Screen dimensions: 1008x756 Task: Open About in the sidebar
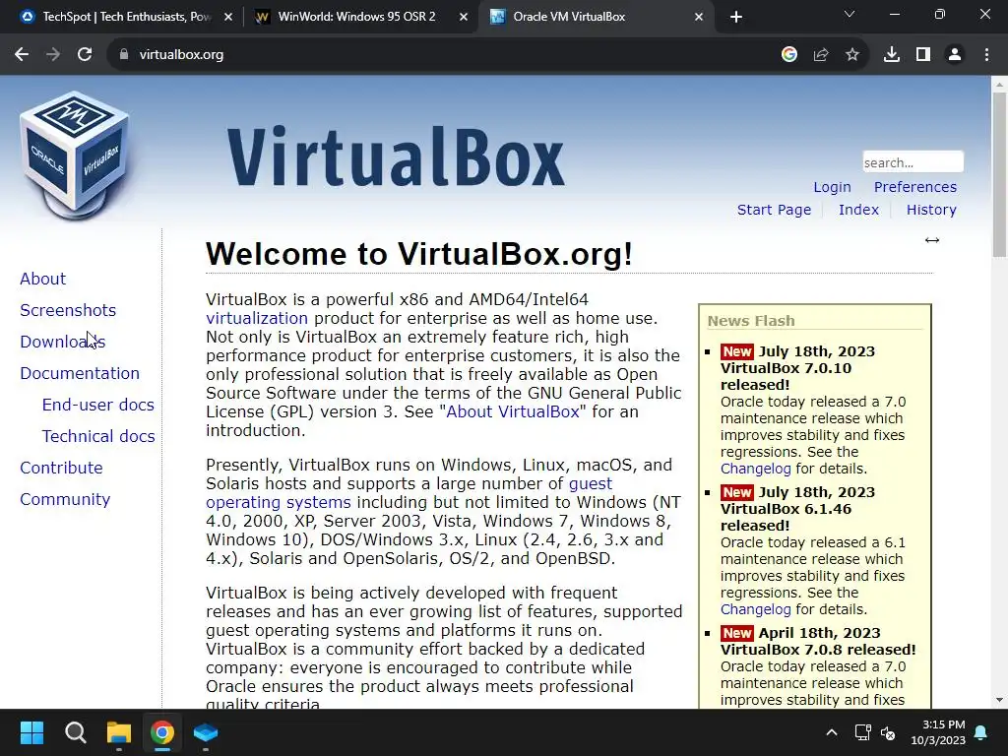pos(42,279)
